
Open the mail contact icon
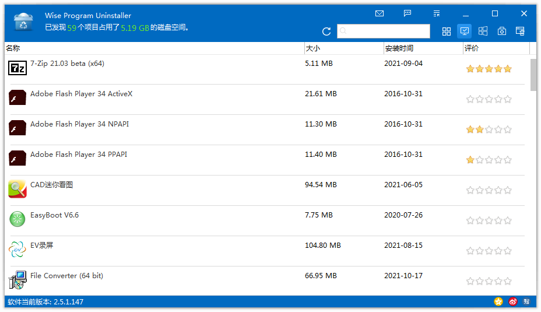click(x=380, y=13)
